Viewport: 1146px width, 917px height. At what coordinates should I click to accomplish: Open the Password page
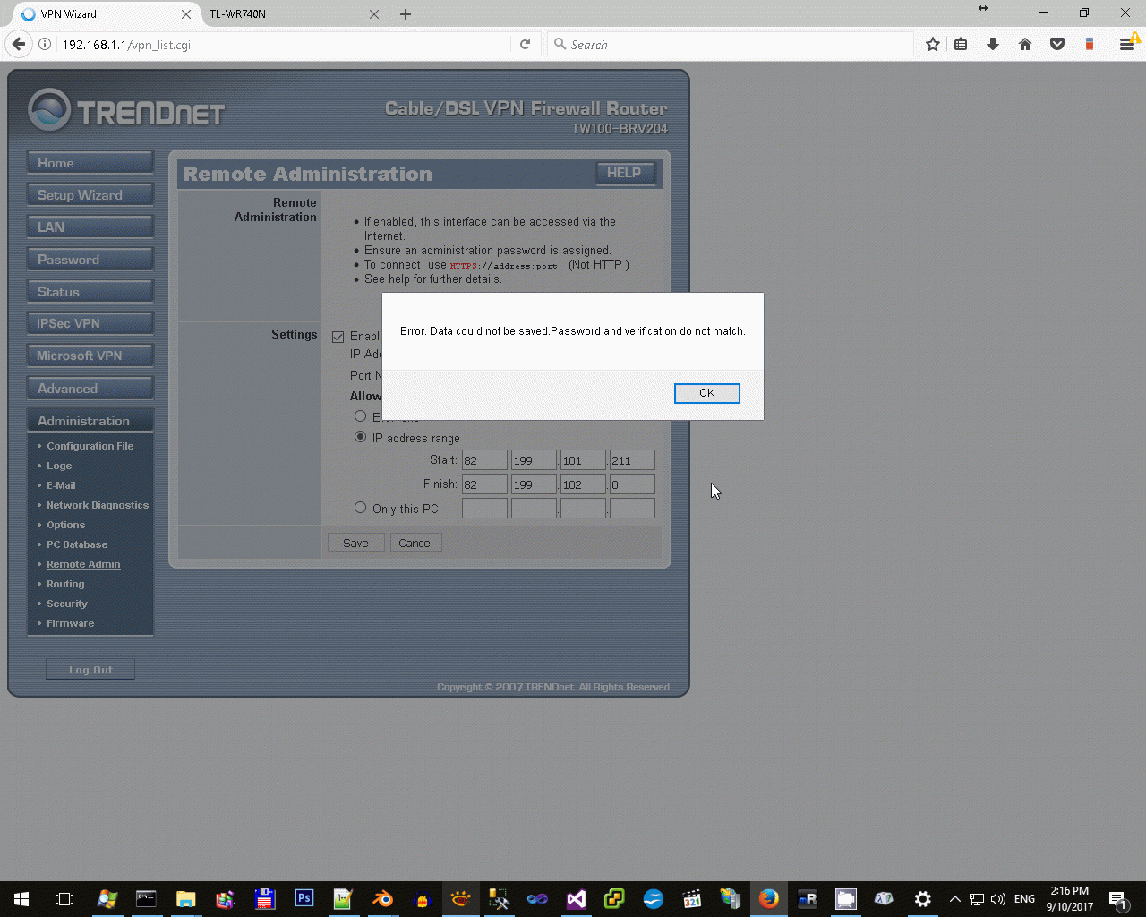[x=90, y=260]
